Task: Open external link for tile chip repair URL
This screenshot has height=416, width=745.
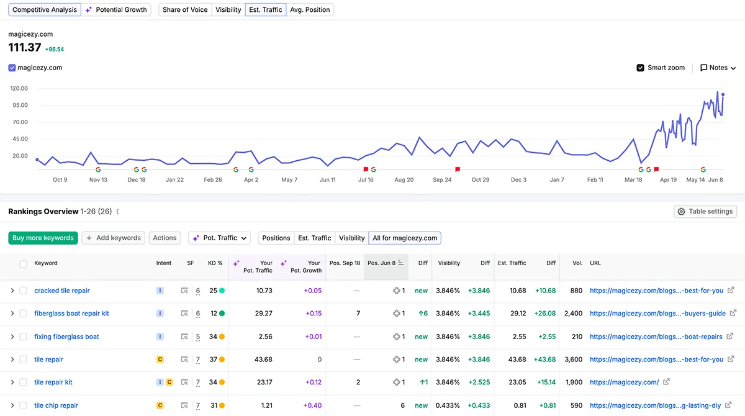Action: [729, 405]
